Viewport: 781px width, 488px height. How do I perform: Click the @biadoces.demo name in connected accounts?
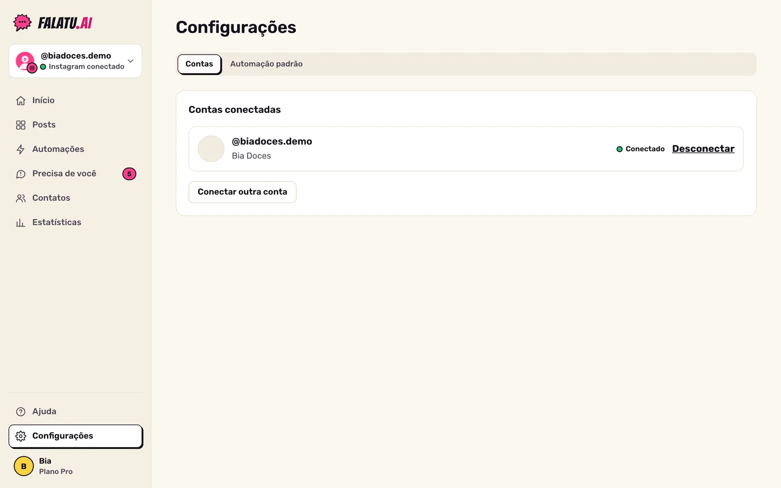(272, 142)
